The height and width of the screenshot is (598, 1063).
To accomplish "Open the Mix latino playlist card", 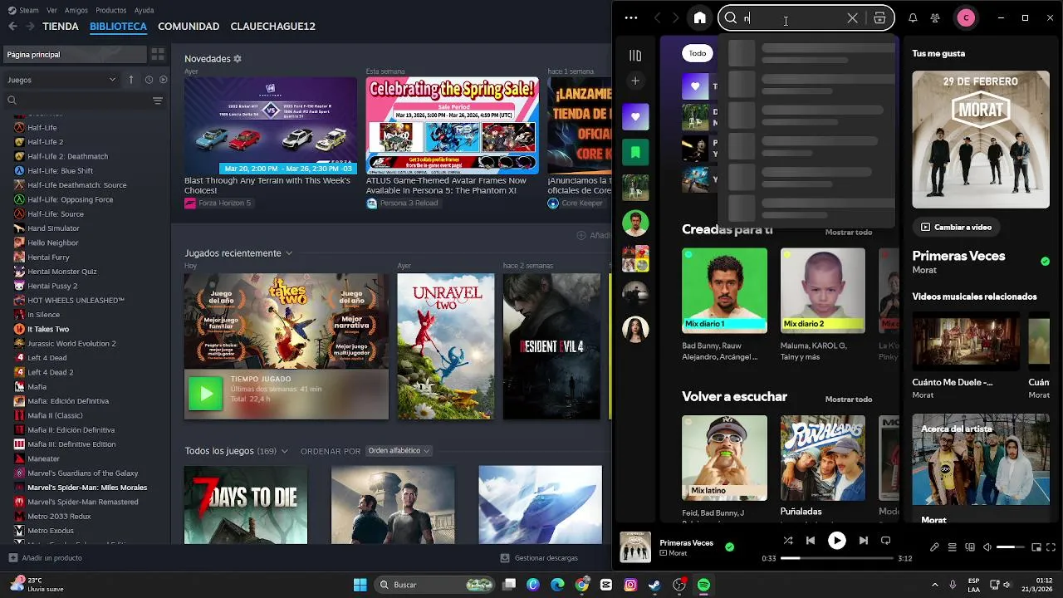I will tap(724, 469).
